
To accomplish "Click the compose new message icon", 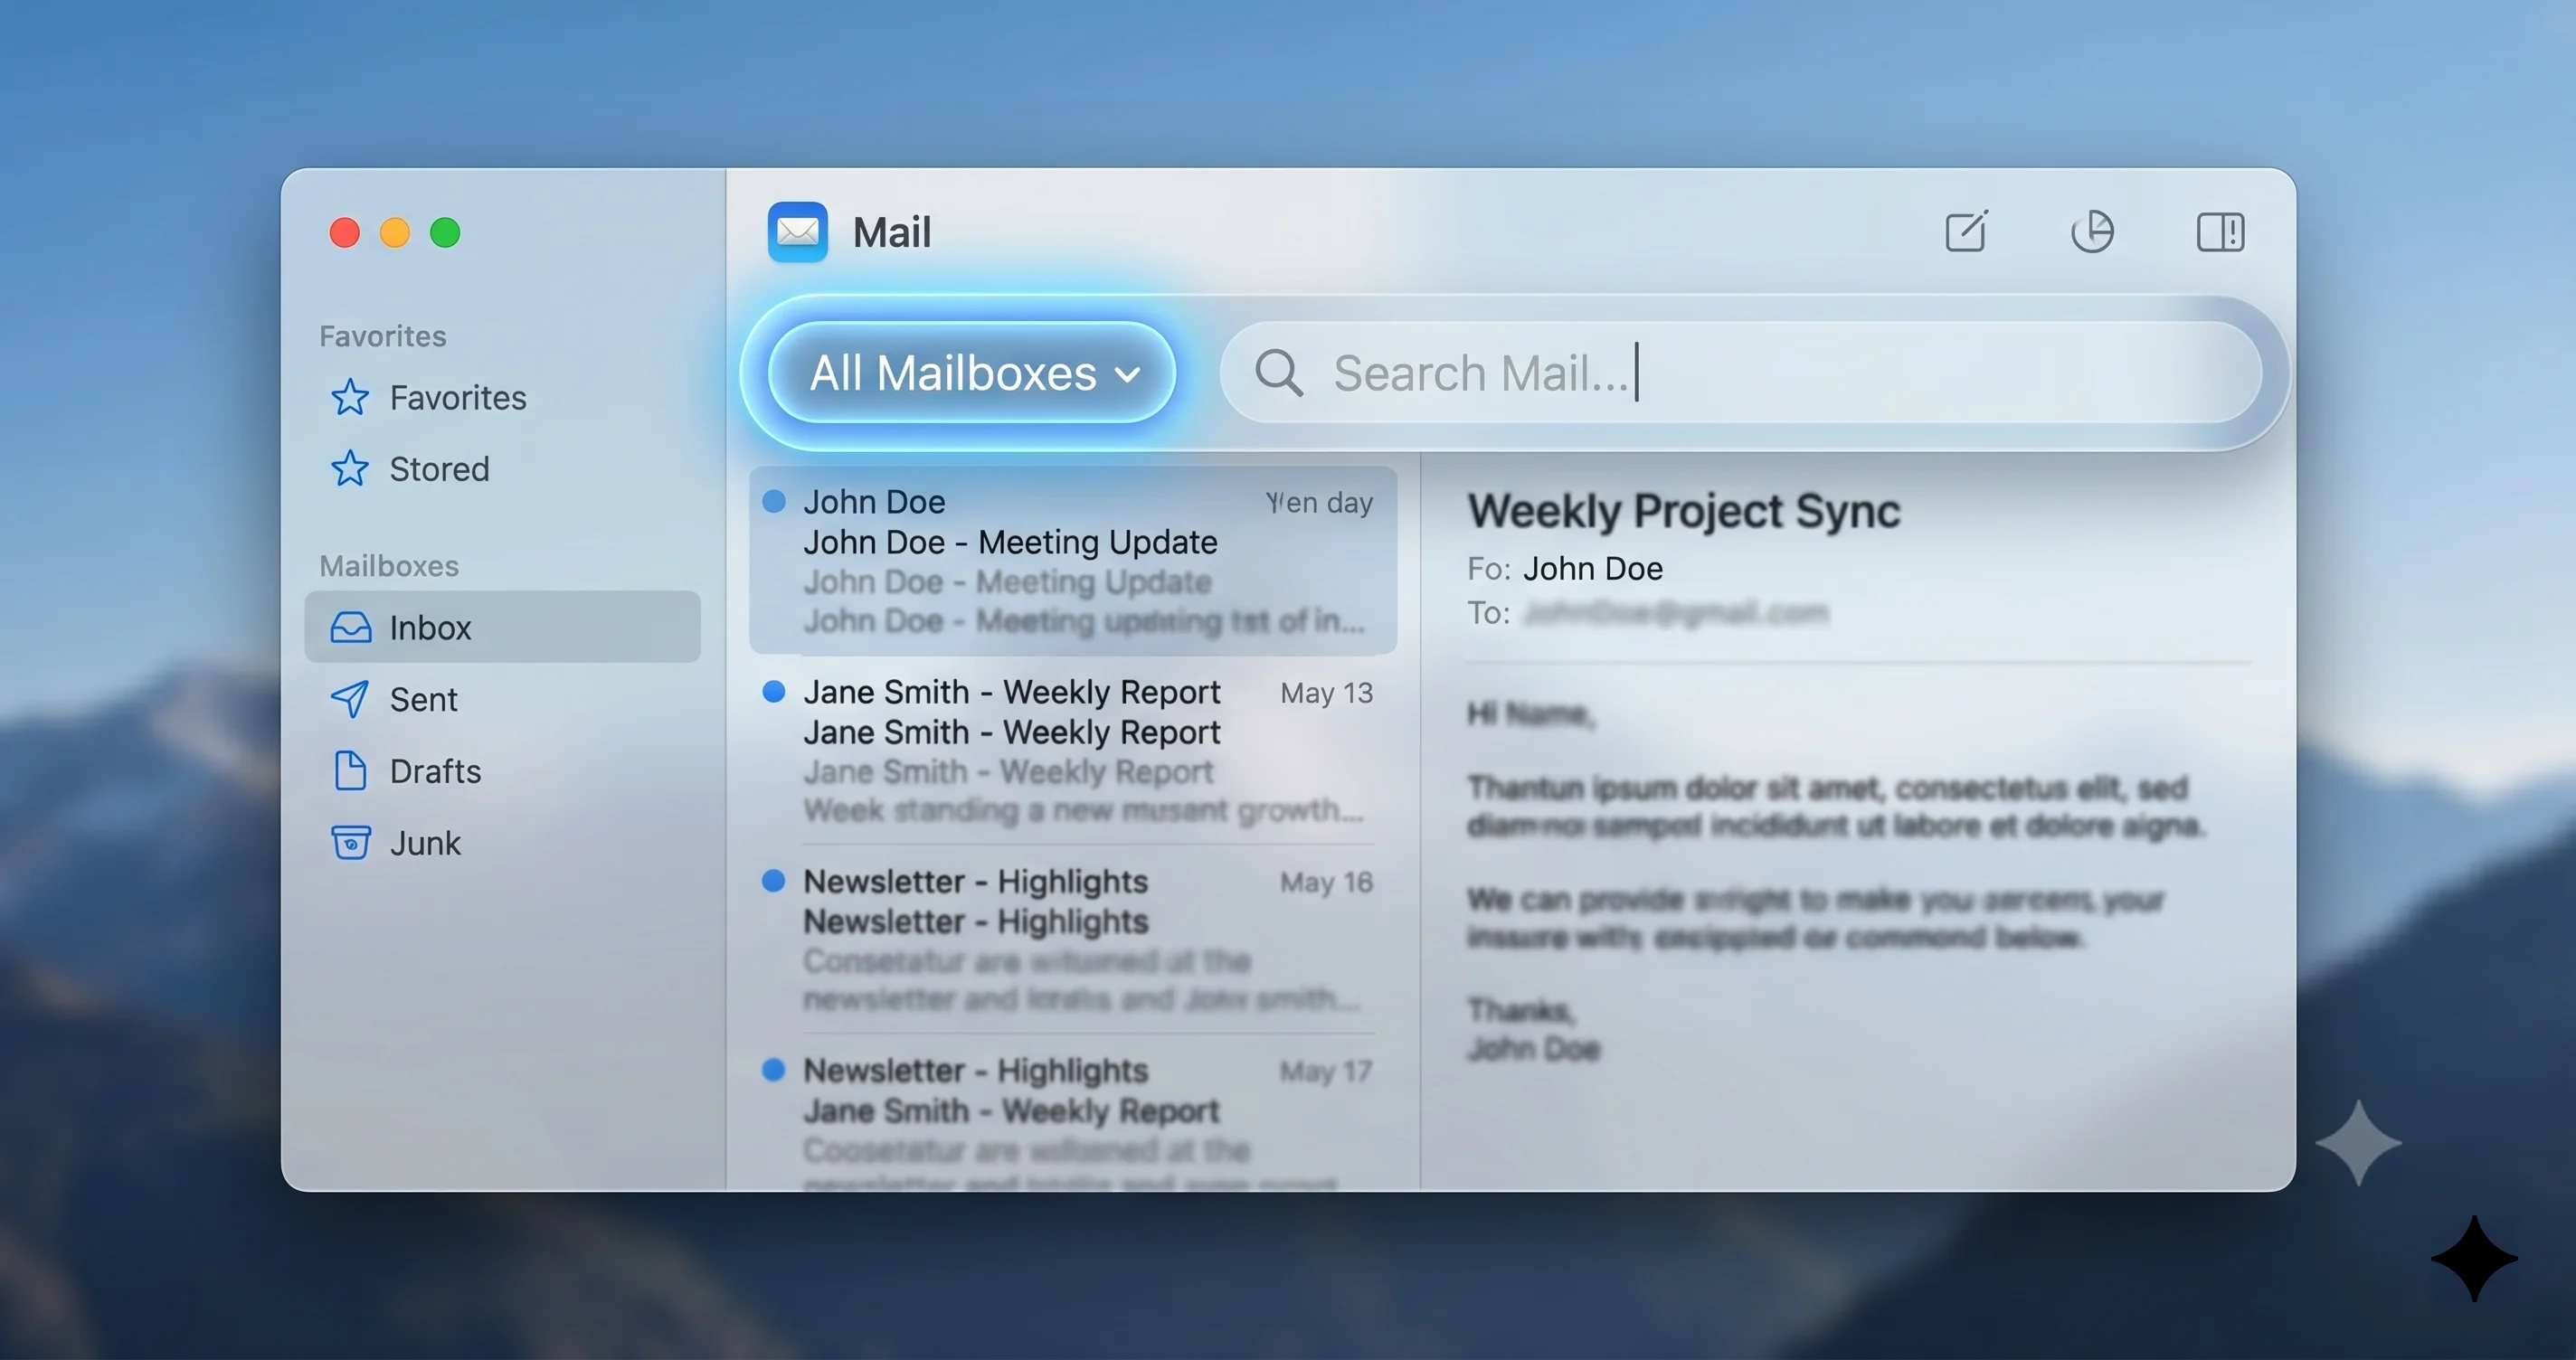I will pyautogui.click(x=1966, y=232).
